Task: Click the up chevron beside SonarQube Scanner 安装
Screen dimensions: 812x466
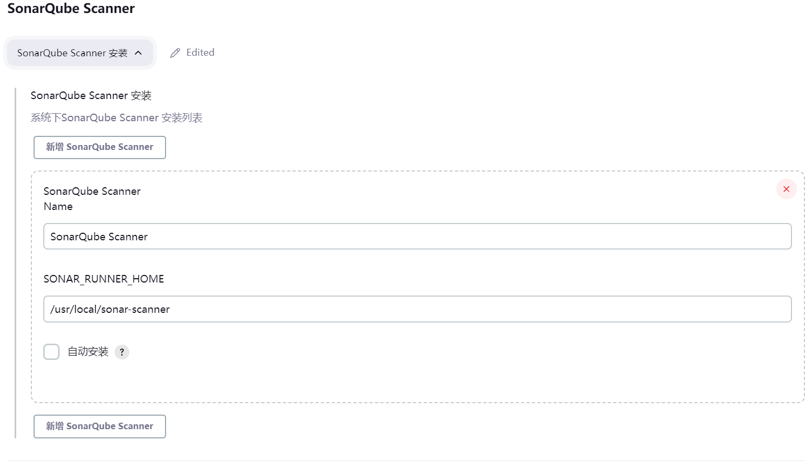Action: (138, 53)
